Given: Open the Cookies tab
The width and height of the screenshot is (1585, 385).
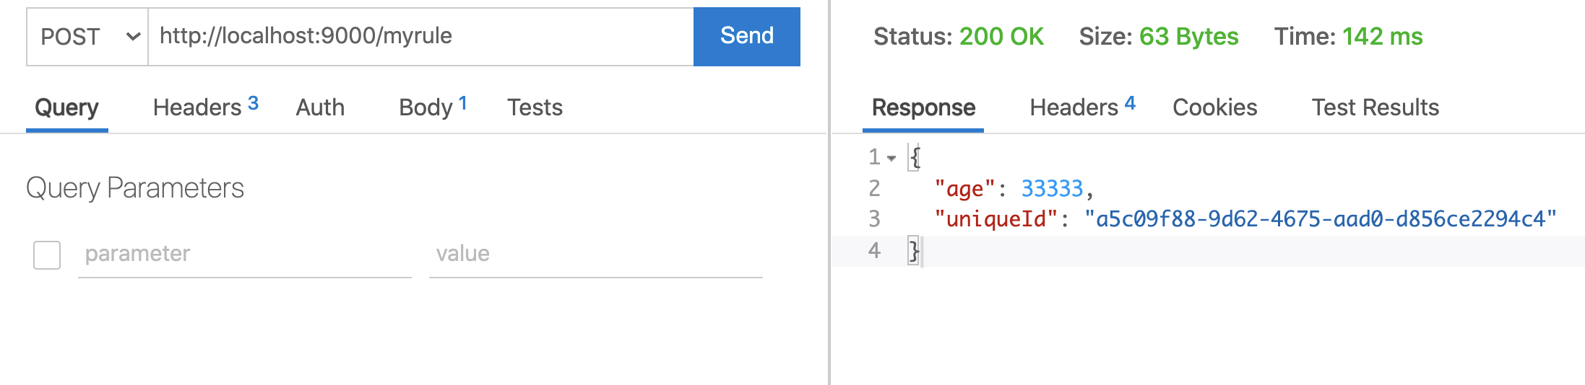Looking at the screenshot, I should (x=1215, y=107).
